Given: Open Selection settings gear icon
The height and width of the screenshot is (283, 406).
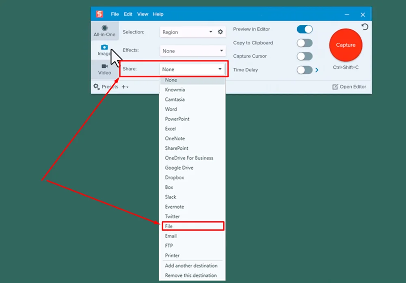Looking at the screenshot, I should tap(220, 32).
